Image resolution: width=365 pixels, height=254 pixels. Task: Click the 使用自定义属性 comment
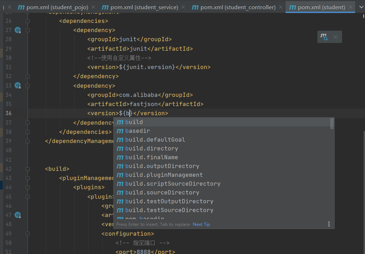point(119,58)
